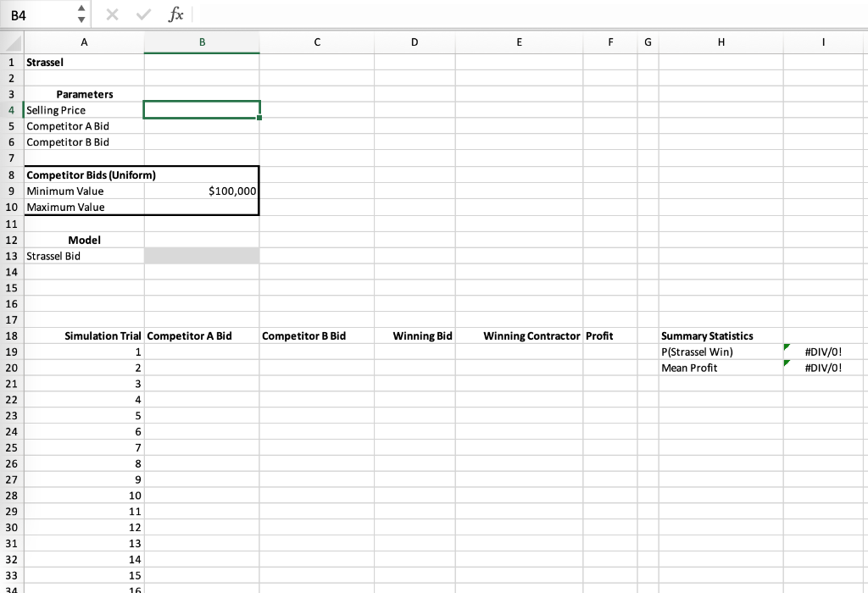This screenshot has width=868, height=593.
Task: Select row 13 header
Action: [x=12, y=256]
